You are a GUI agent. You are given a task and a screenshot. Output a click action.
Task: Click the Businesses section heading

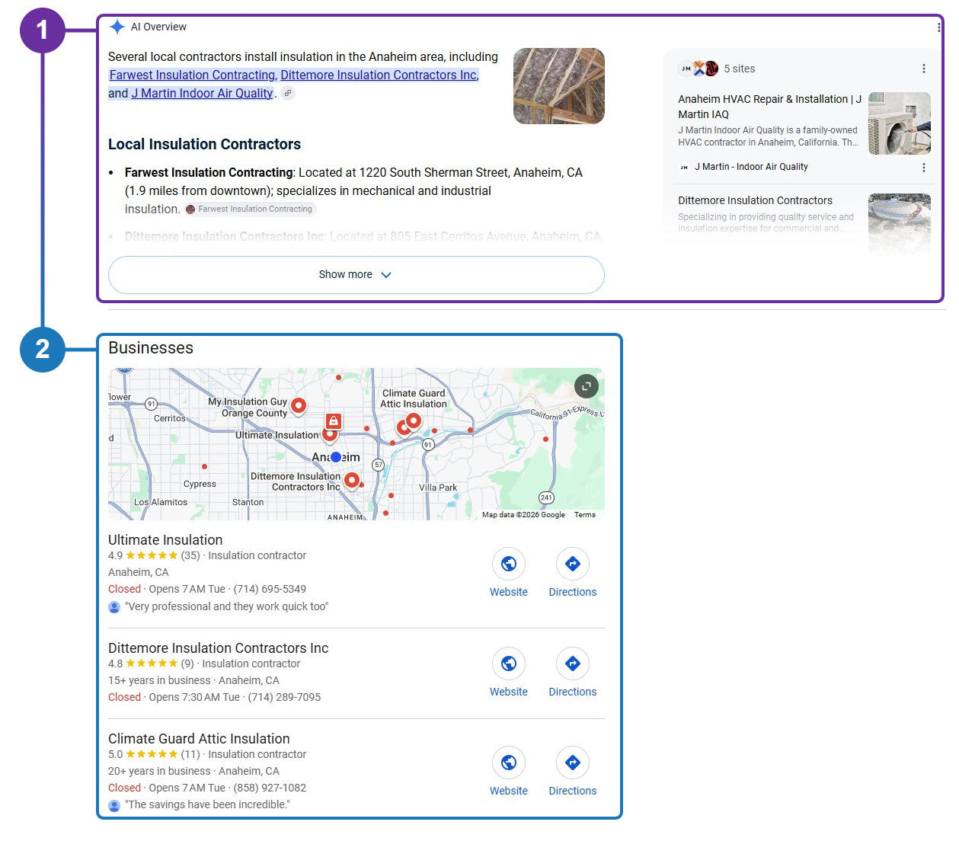[151, 348]
